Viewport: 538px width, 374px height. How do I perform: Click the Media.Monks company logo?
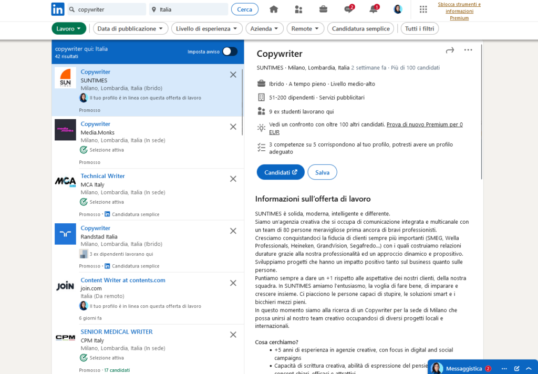[x=65, y=130]
